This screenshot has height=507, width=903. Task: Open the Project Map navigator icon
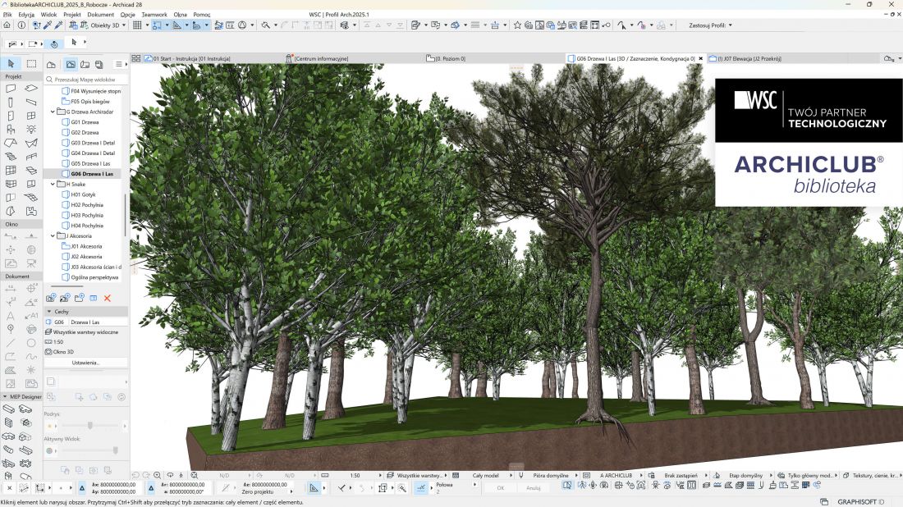coord(51,65)
